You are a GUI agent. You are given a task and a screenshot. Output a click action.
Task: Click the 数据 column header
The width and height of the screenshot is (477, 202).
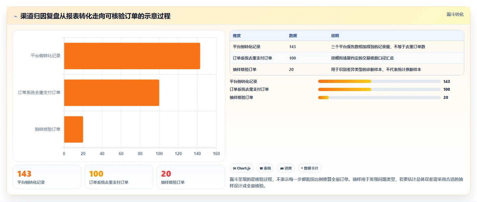(x=293, y=36)
